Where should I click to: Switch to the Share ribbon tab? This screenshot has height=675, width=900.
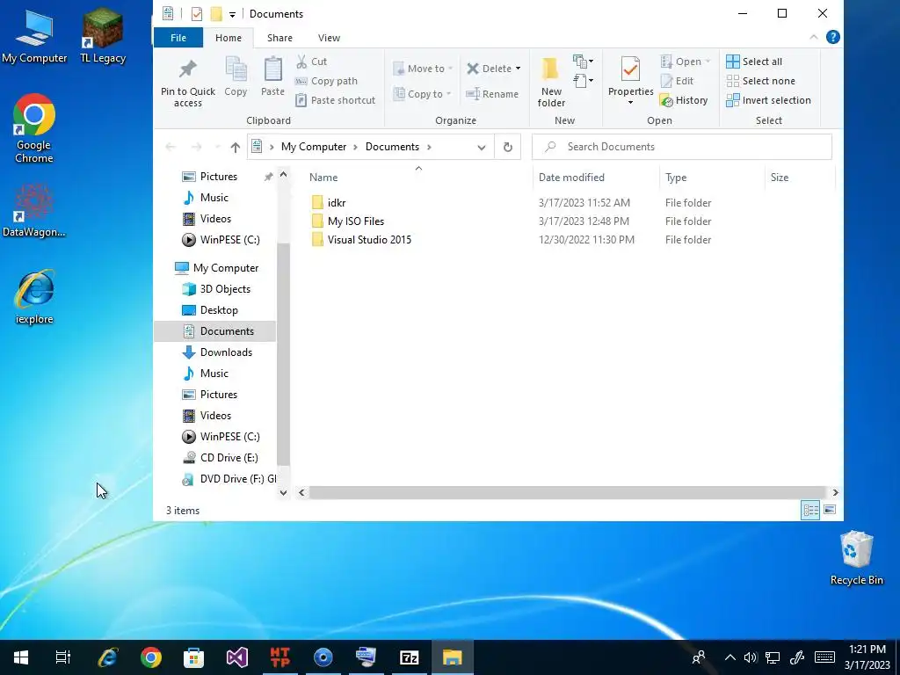tap(279, 38)
